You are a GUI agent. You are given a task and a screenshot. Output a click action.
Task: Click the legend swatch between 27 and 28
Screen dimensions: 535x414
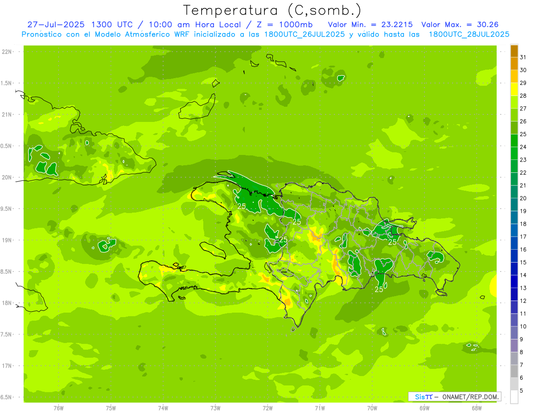pyautogui.click(x=514, y=102)
